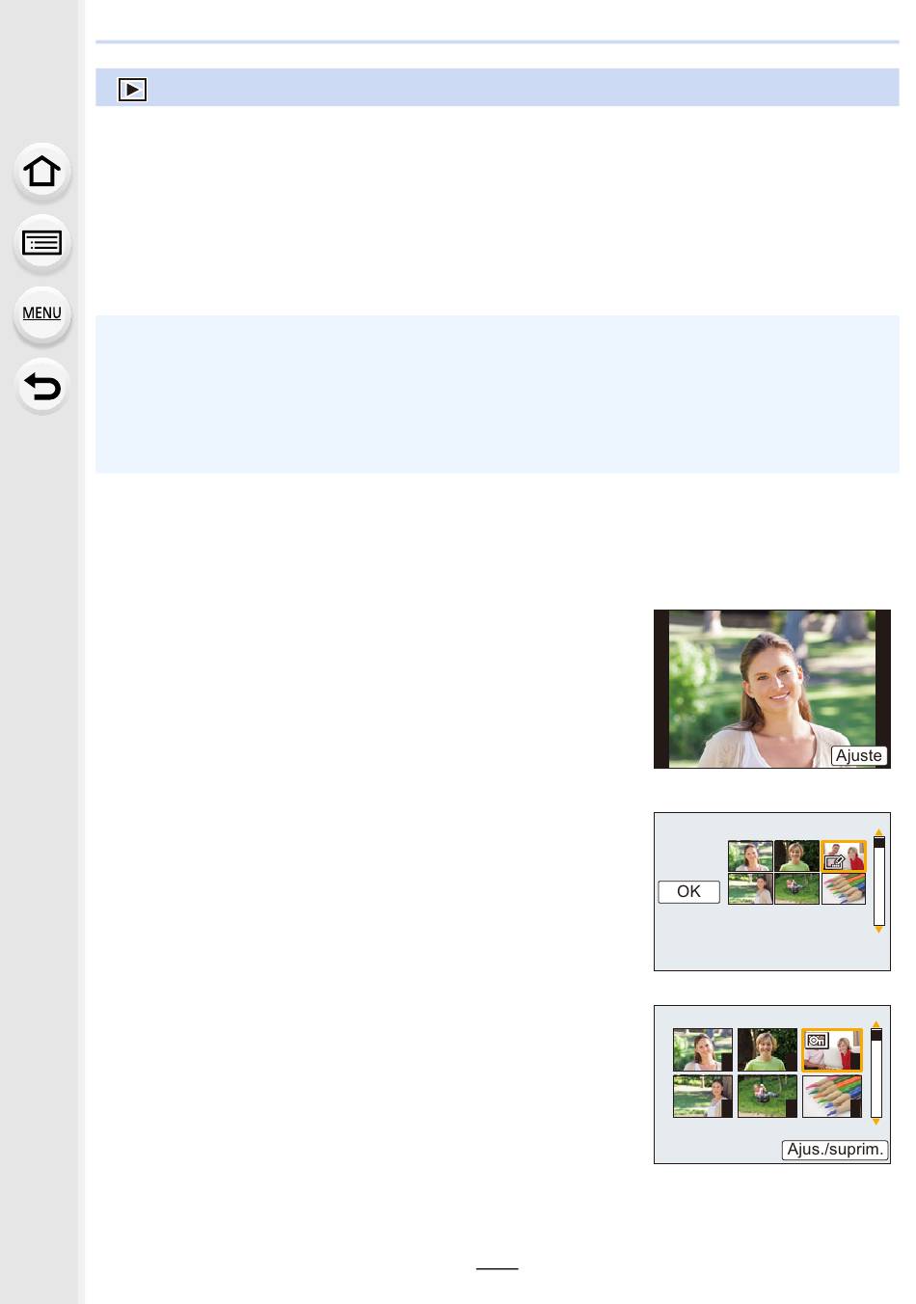Return to previous page with back arrow
Viewport: 916px width, 1304px height.
(x=41, y=386)
